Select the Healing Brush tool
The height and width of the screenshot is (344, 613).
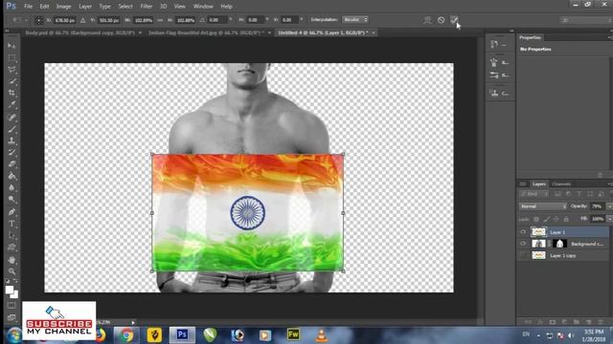[x=11, y=118]
